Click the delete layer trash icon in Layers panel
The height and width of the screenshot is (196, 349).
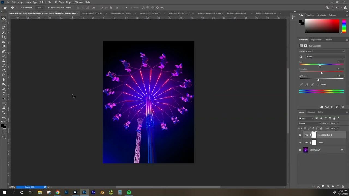343,186
